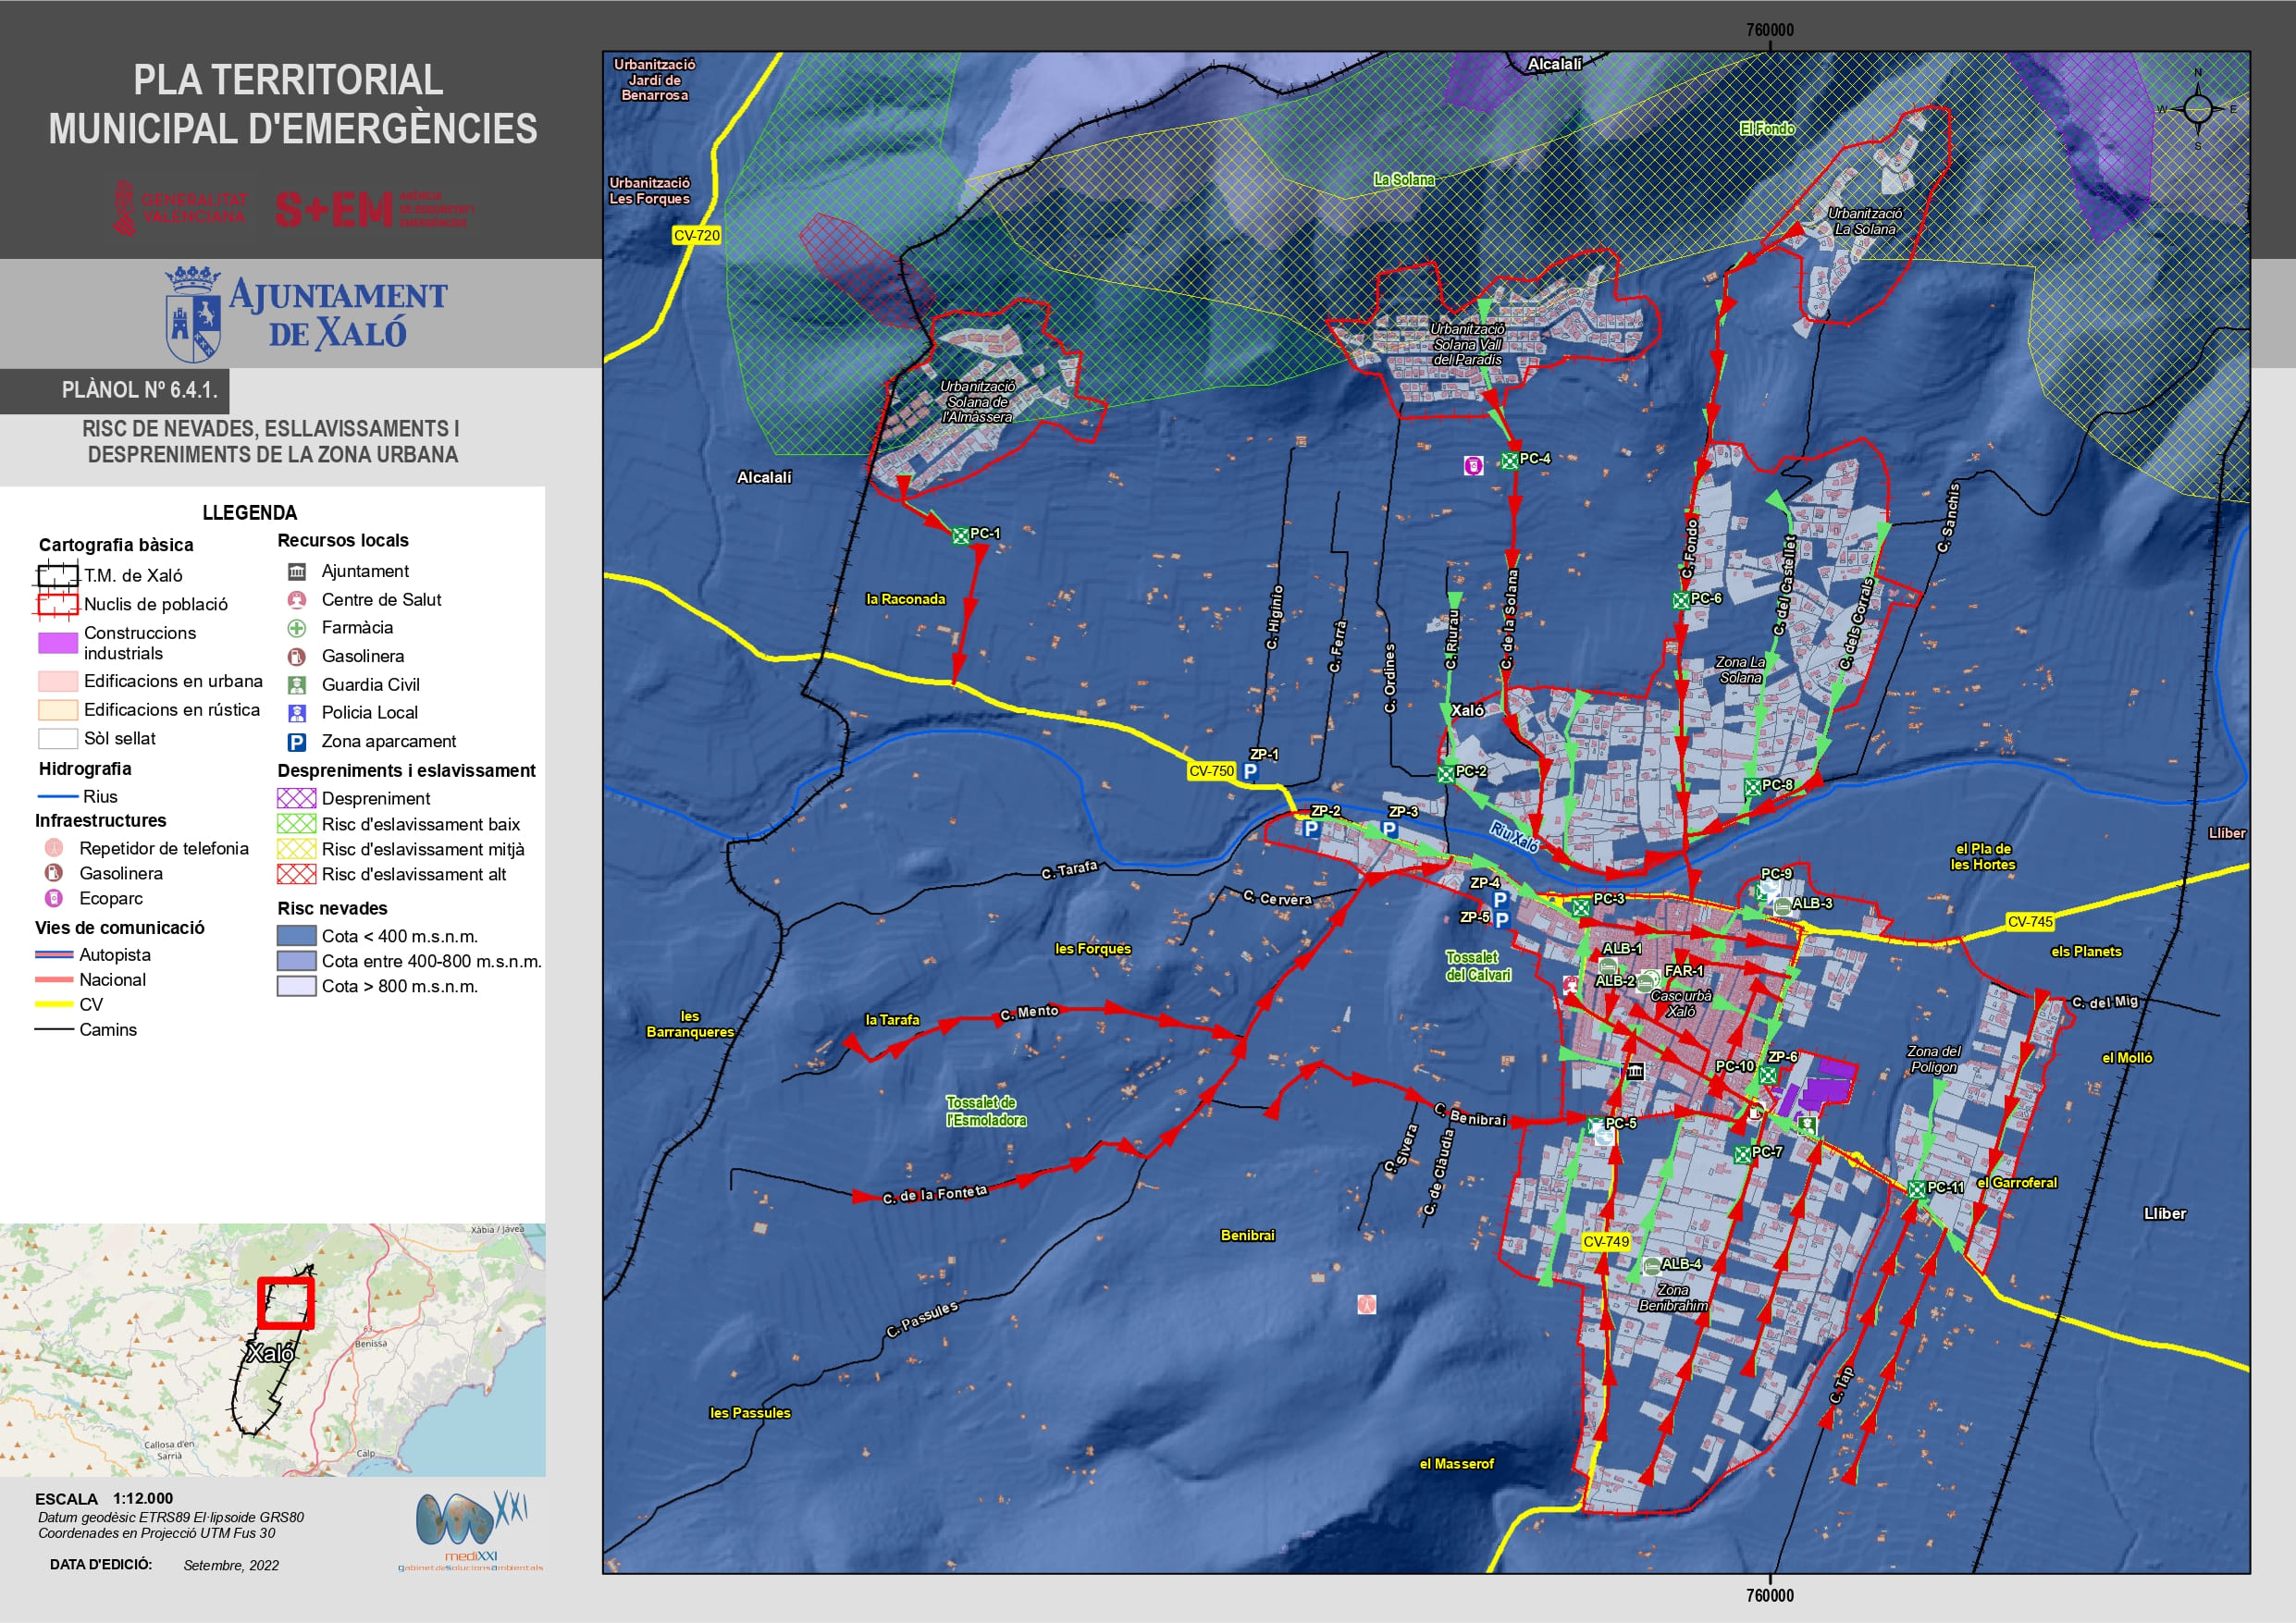Viewport: 2296px width, 1623px height.
Task: Click the compass rose on the map
Action: [x=2197, y=108]
